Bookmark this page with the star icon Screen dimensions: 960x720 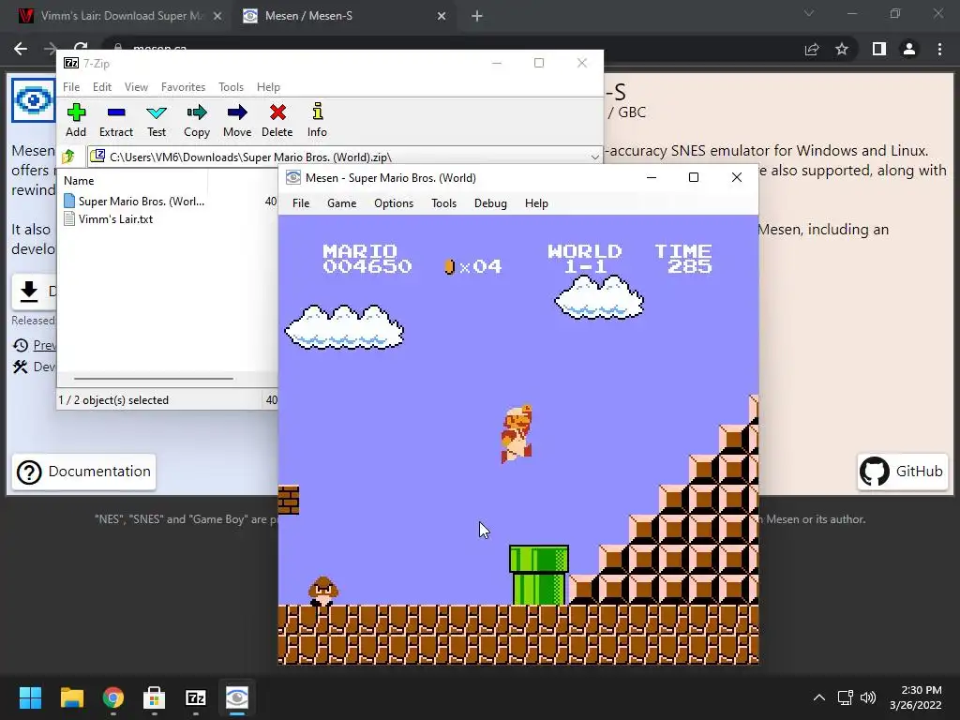click(x=842, y=49)
